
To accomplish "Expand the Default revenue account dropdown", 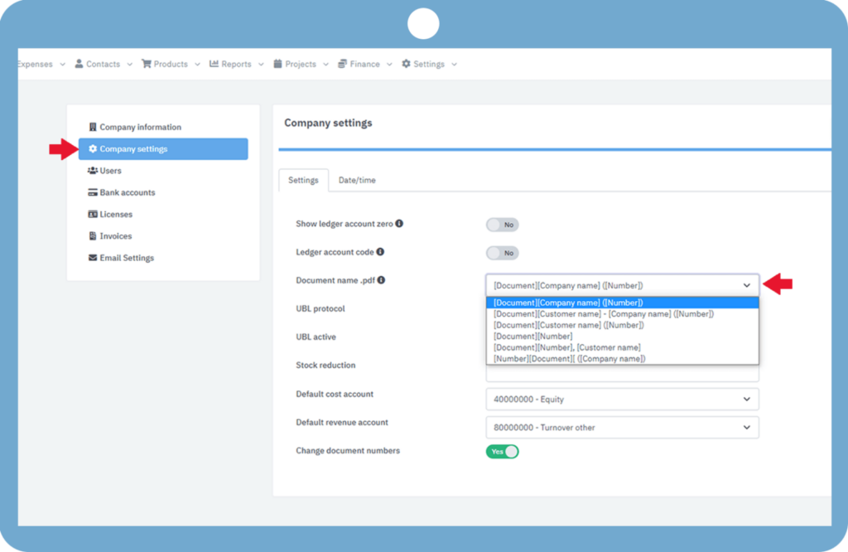I will pos(622,428).
